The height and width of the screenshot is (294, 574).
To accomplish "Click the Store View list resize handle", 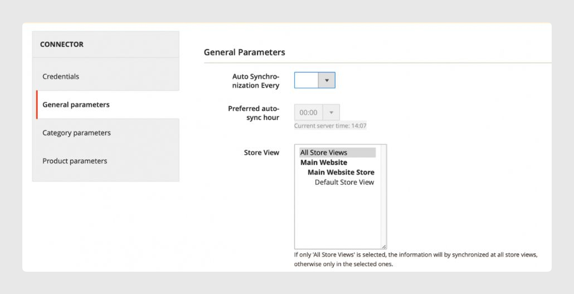I will pos(383,247).
